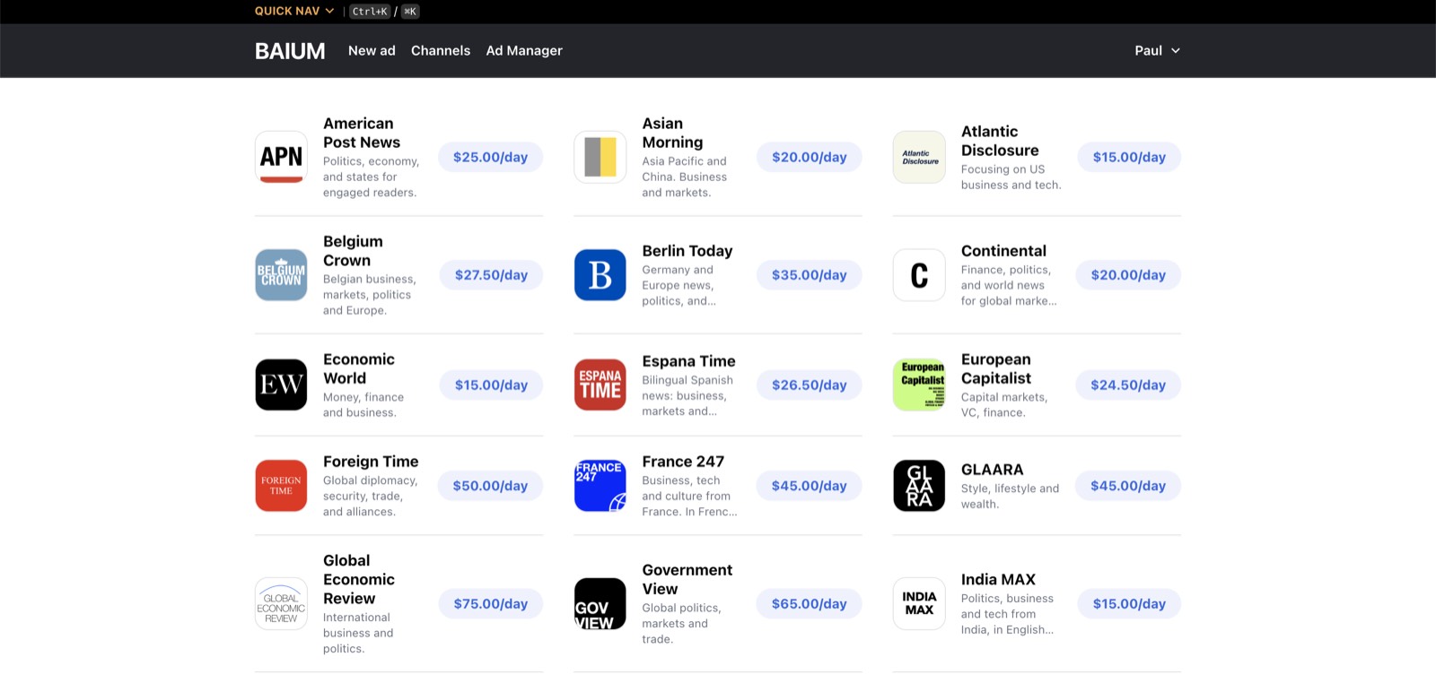Select Foreign Time $50.00/day price
1436x674 pixels.
490,486
